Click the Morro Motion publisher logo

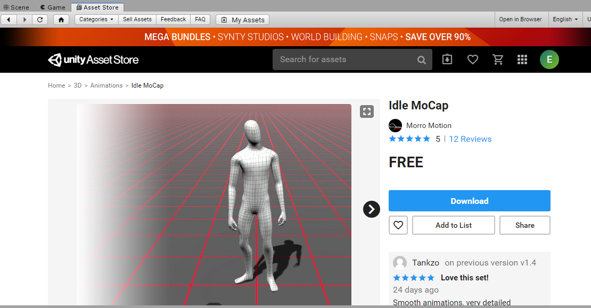point(396,126)
